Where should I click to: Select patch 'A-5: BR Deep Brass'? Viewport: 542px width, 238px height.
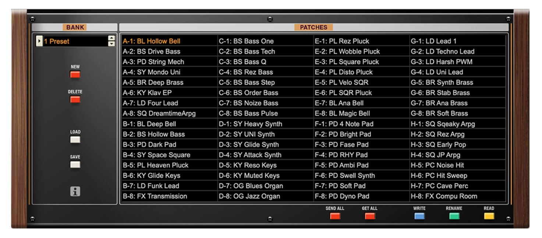click(x=170, y=83)
